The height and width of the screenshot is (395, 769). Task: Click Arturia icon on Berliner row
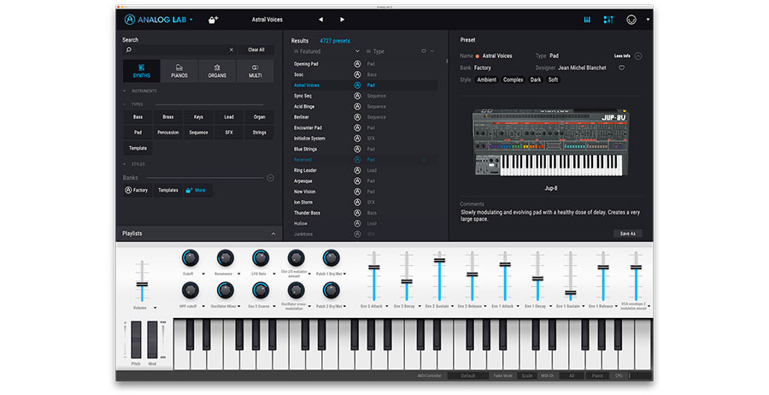click(x=357, y=117)
